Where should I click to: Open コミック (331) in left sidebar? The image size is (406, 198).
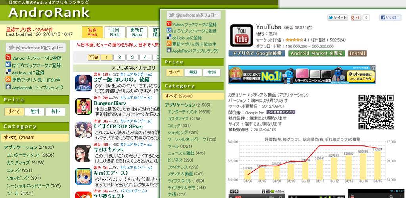(19, 170)
